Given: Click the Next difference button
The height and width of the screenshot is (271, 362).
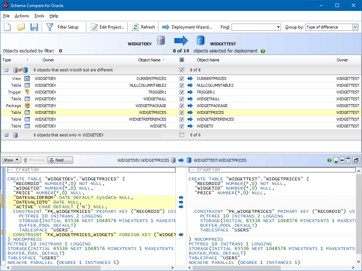Looking at the screenshot, I should (x=60, y=160).
